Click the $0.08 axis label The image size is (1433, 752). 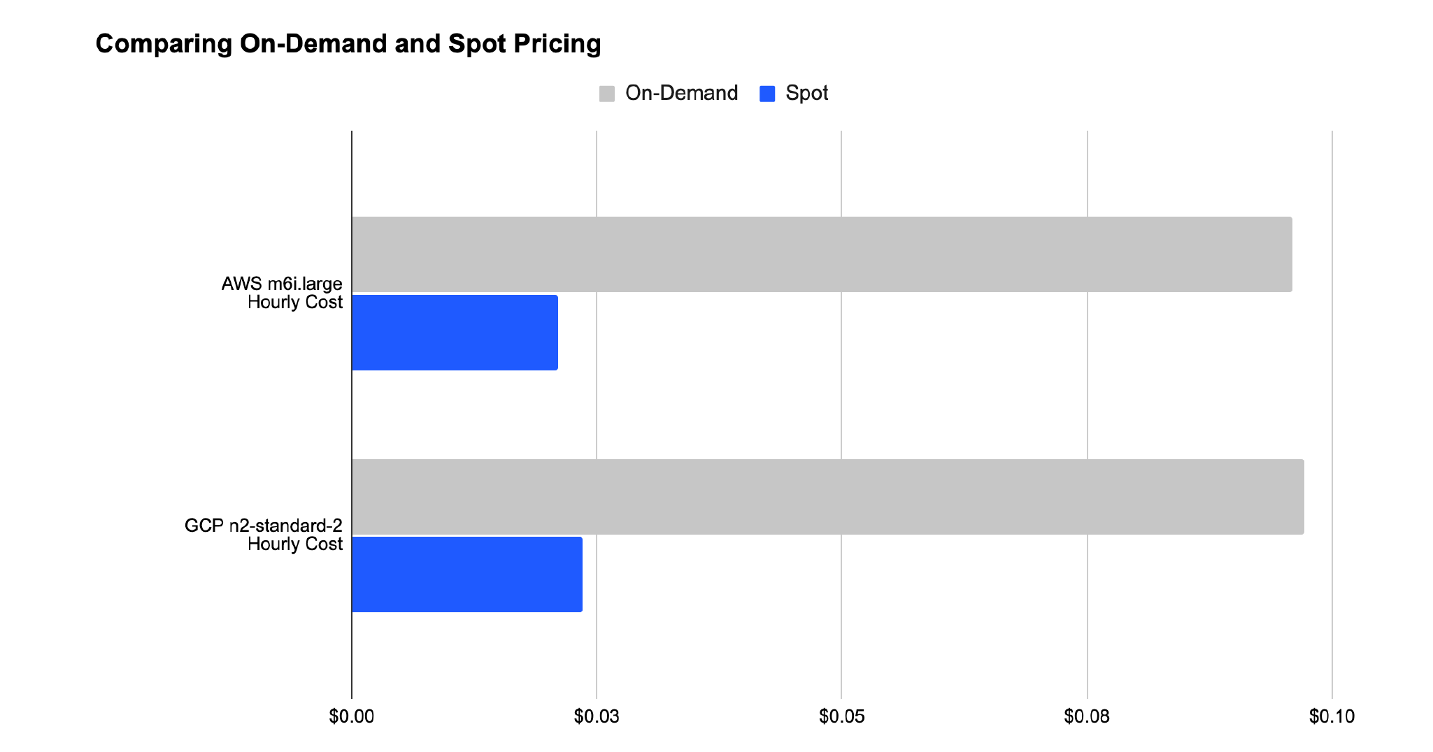pos(1087,716)
